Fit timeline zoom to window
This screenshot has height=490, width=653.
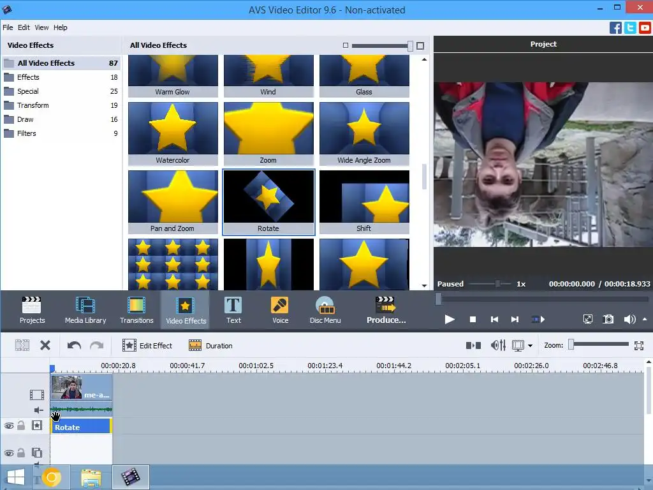(x=639, y=345)
